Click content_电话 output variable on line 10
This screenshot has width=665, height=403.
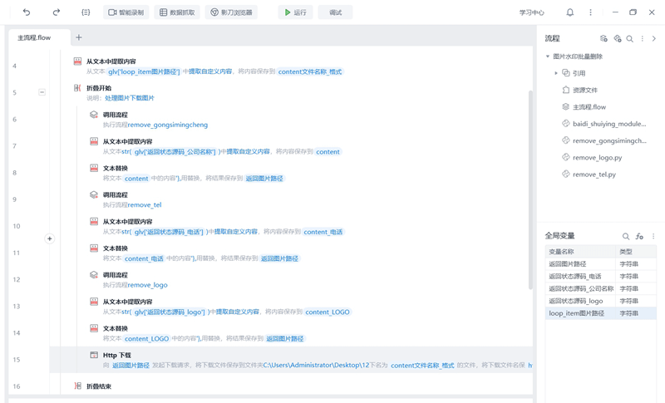323,232
